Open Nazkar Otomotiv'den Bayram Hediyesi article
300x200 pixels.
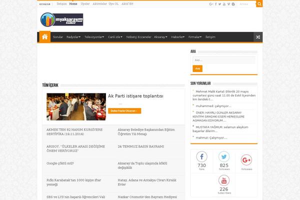click(x=147, y=197)
